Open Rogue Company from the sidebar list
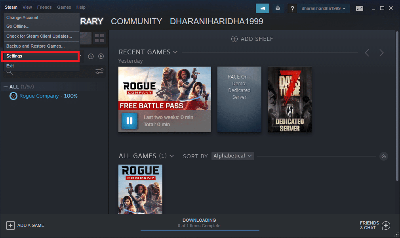400x238 pixels. [x=44, y=96]
